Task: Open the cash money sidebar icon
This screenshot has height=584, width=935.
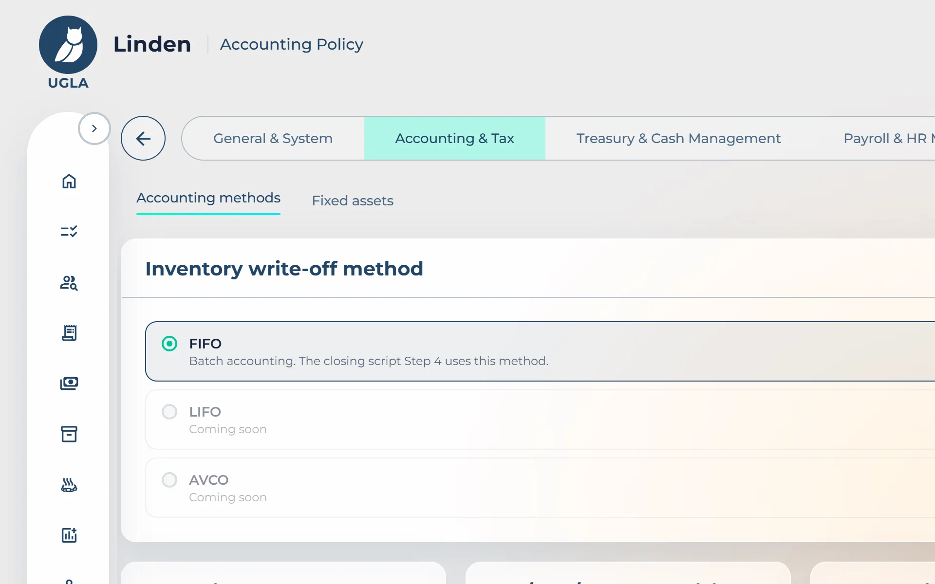Action: click(x=69, y=383)
